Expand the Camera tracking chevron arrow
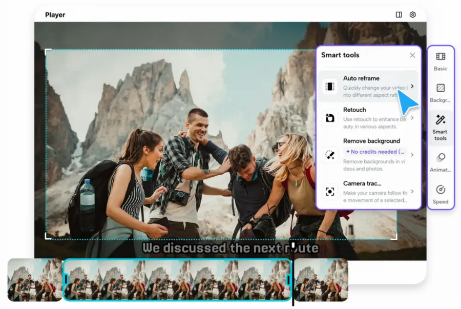Image resolution: width=461 pixels, height=309 pixels. [412, 191]
